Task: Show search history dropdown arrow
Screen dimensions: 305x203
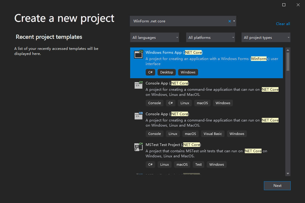Action: (234, 21)
